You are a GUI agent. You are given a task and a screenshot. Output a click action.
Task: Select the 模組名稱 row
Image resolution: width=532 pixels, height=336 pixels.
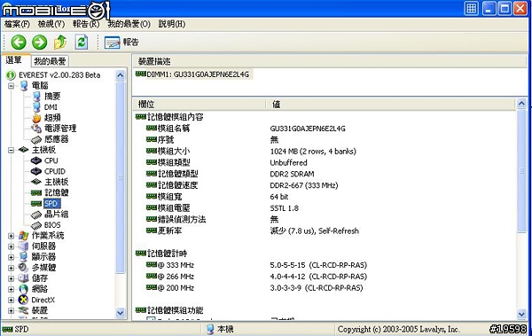pyautogui.click(x=324, y=129)
